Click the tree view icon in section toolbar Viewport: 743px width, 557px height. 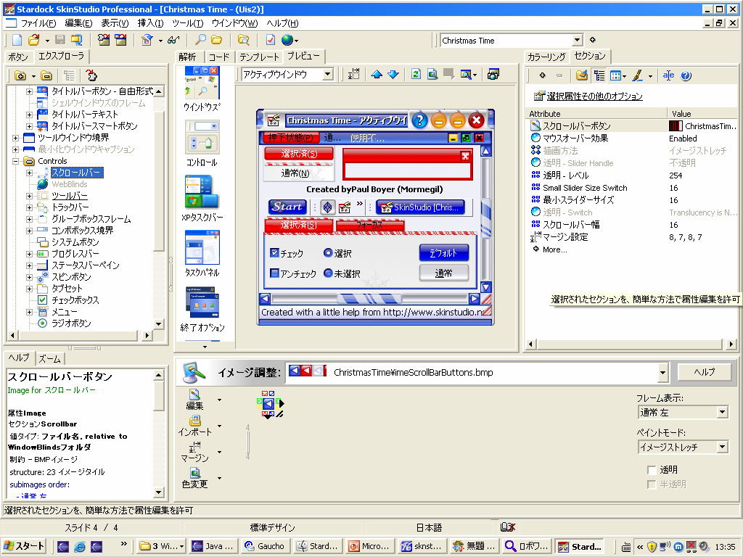coord(599,75)
